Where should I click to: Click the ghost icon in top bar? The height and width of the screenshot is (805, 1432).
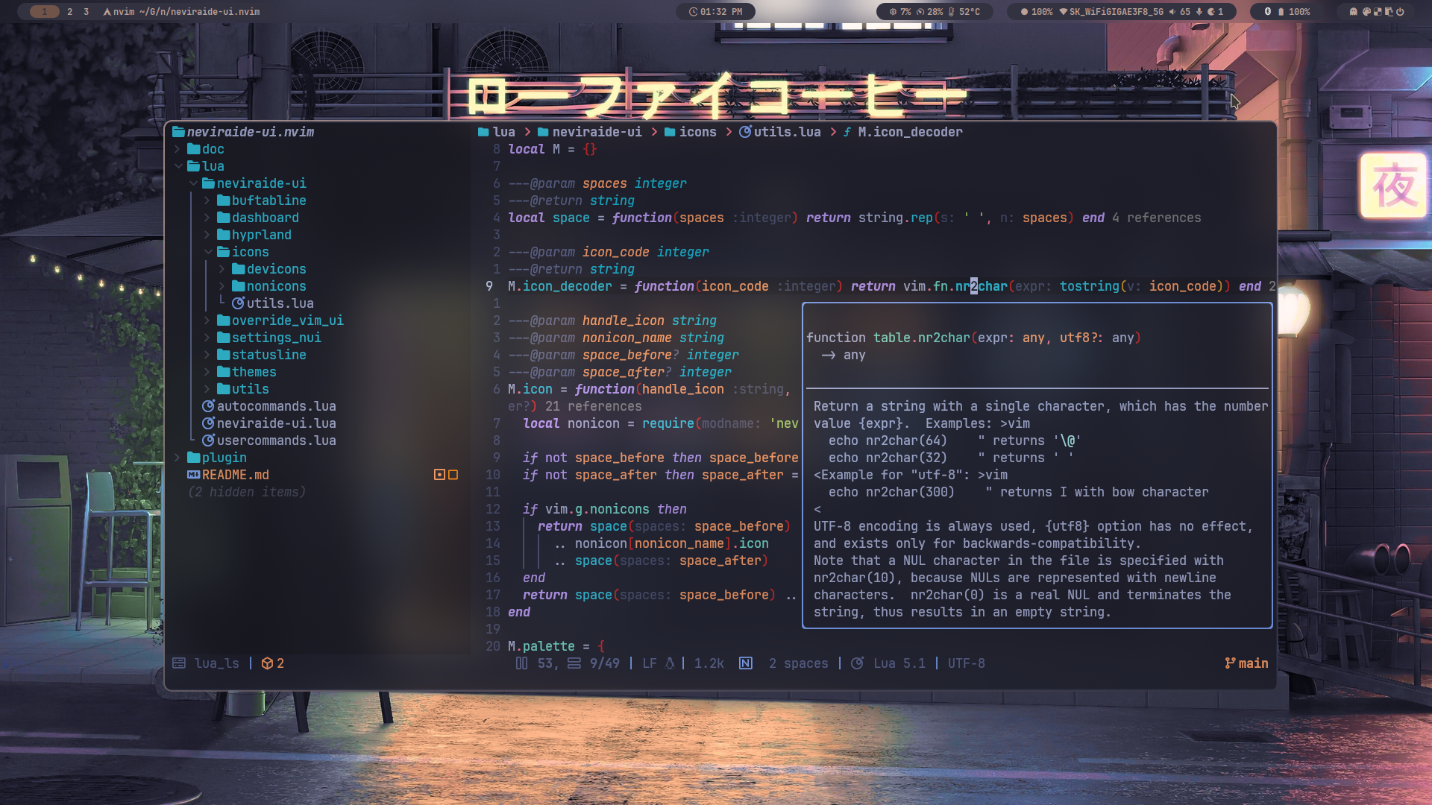(x=1354, y=12)
